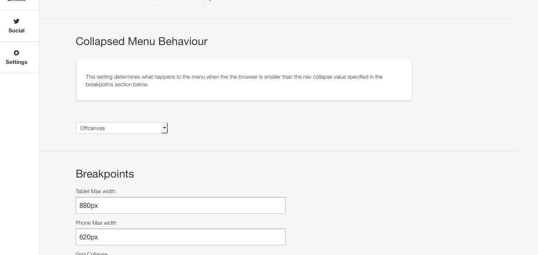Focus the Phone Max width input field
This screenshot has width=538, height=255.
tap(181, 237)
